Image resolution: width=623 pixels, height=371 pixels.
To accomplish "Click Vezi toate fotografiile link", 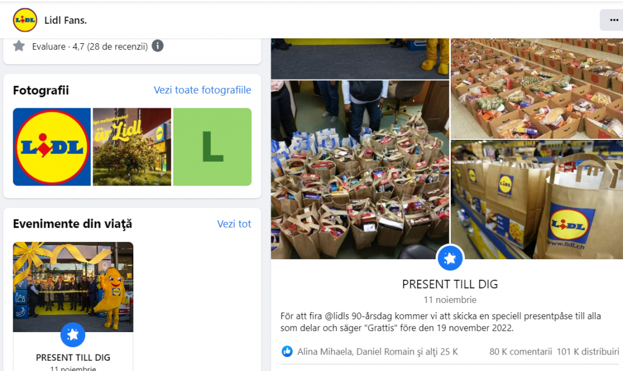I will [x=202, y=90].
